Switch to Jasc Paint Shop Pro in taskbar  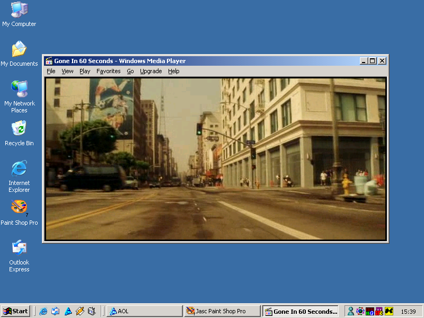tap(222, 311)
